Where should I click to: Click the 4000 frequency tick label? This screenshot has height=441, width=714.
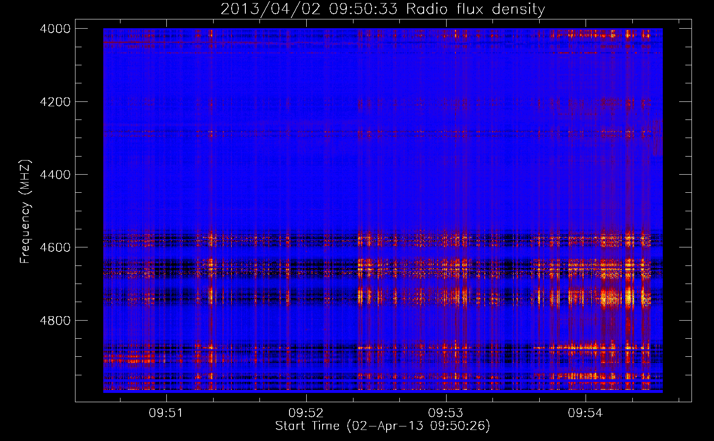pos(55,29)
